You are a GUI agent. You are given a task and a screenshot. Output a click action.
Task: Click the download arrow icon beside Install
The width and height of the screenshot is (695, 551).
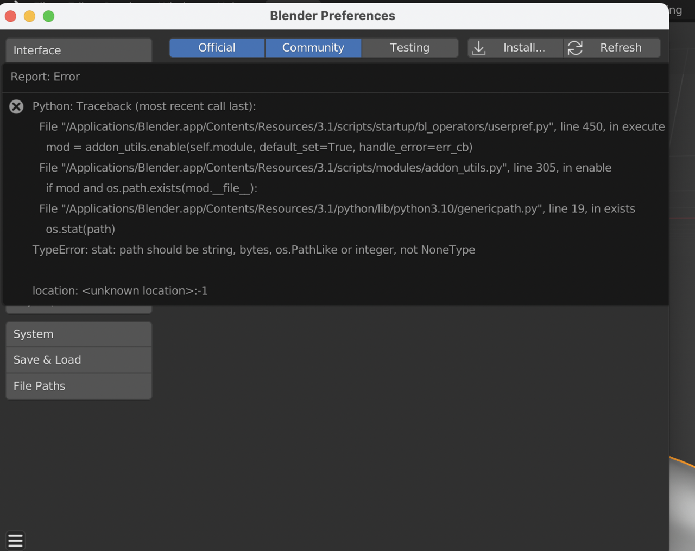tap(479, 48)
